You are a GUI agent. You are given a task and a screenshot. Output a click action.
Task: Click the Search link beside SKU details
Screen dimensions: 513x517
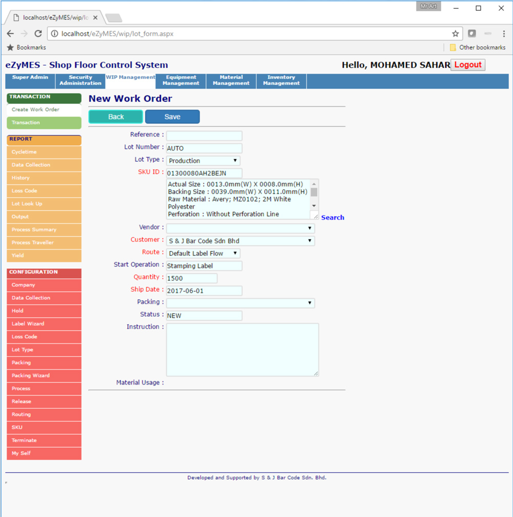pyautogui.click(x=332, y=218)
